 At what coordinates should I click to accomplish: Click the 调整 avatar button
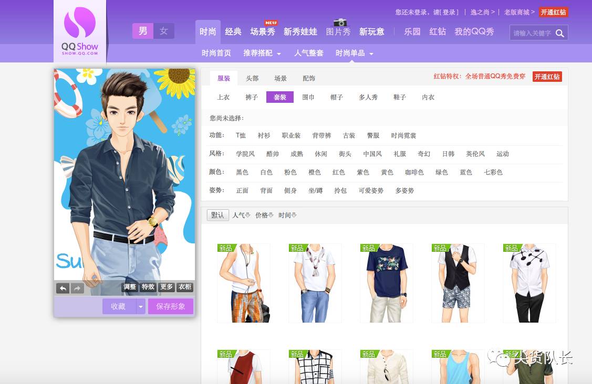[x=130, y=287]
